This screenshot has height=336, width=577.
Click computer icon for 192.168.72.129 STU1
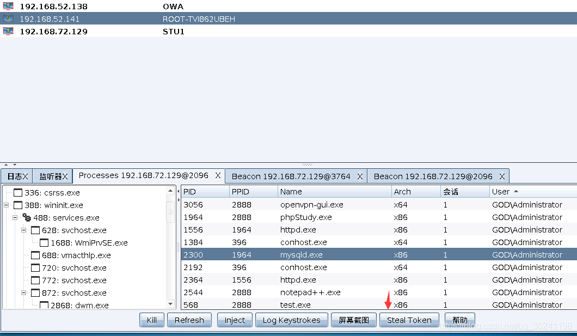pyautogui.click(x=8, y=31)
